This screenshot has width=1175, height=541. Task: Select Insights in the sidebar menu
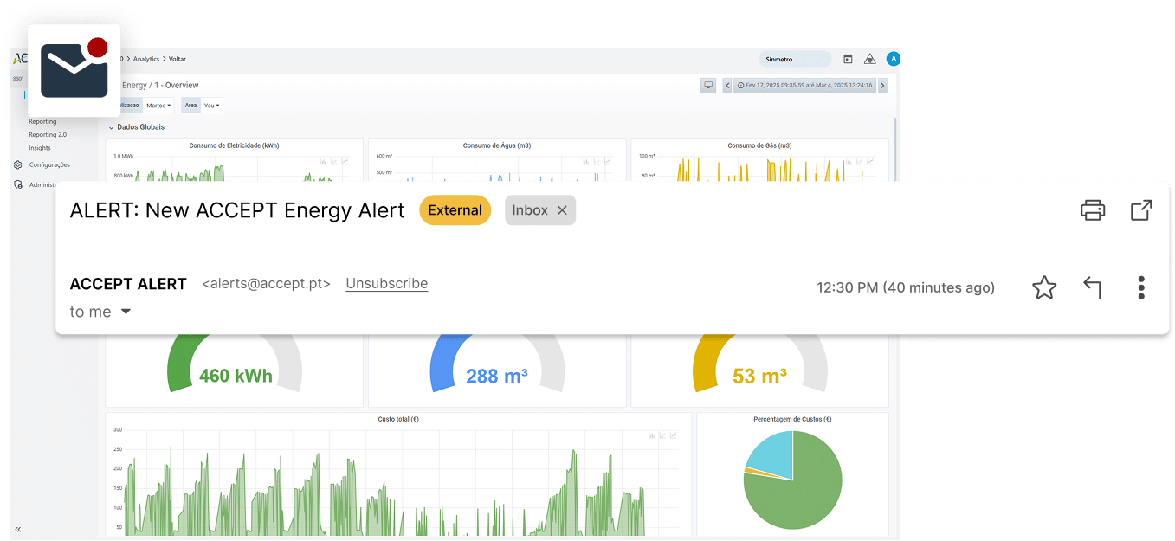coord(40,148)
